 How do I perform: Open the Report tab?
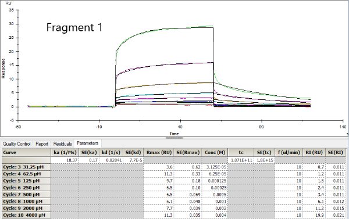(42, 144)
